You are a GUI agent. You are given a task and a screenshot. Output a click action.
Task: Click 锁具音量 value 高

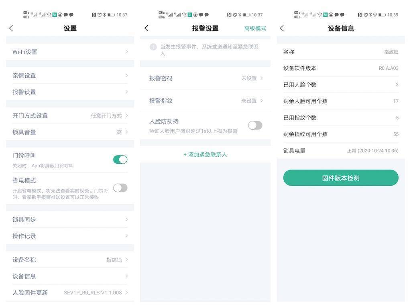119,132
